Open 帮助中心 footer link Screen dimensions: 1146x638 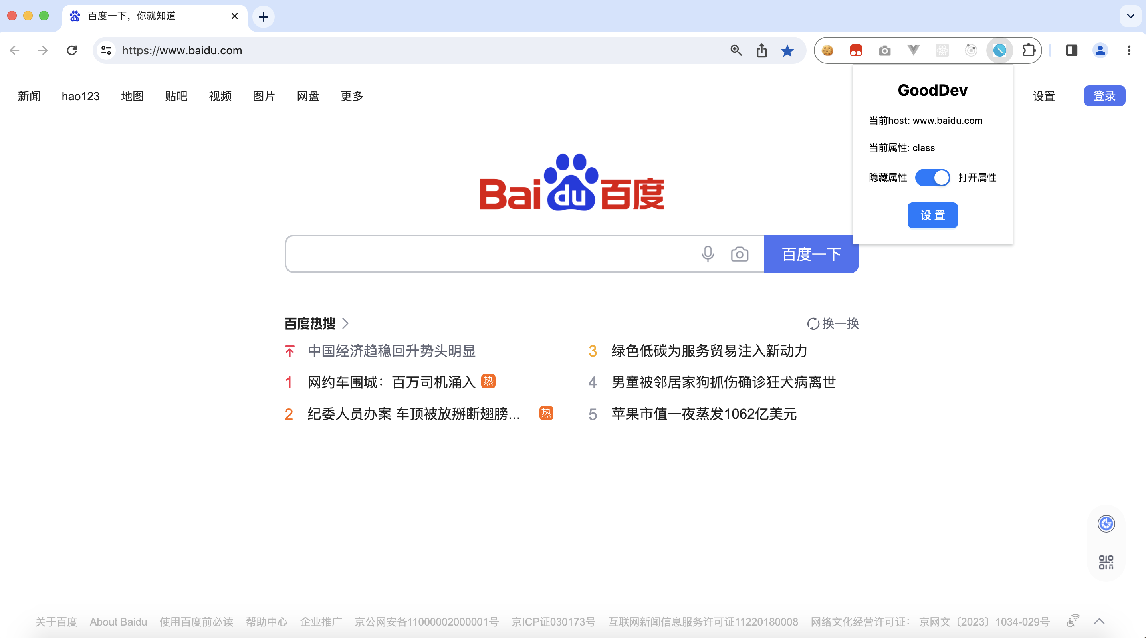click(266, 622)
